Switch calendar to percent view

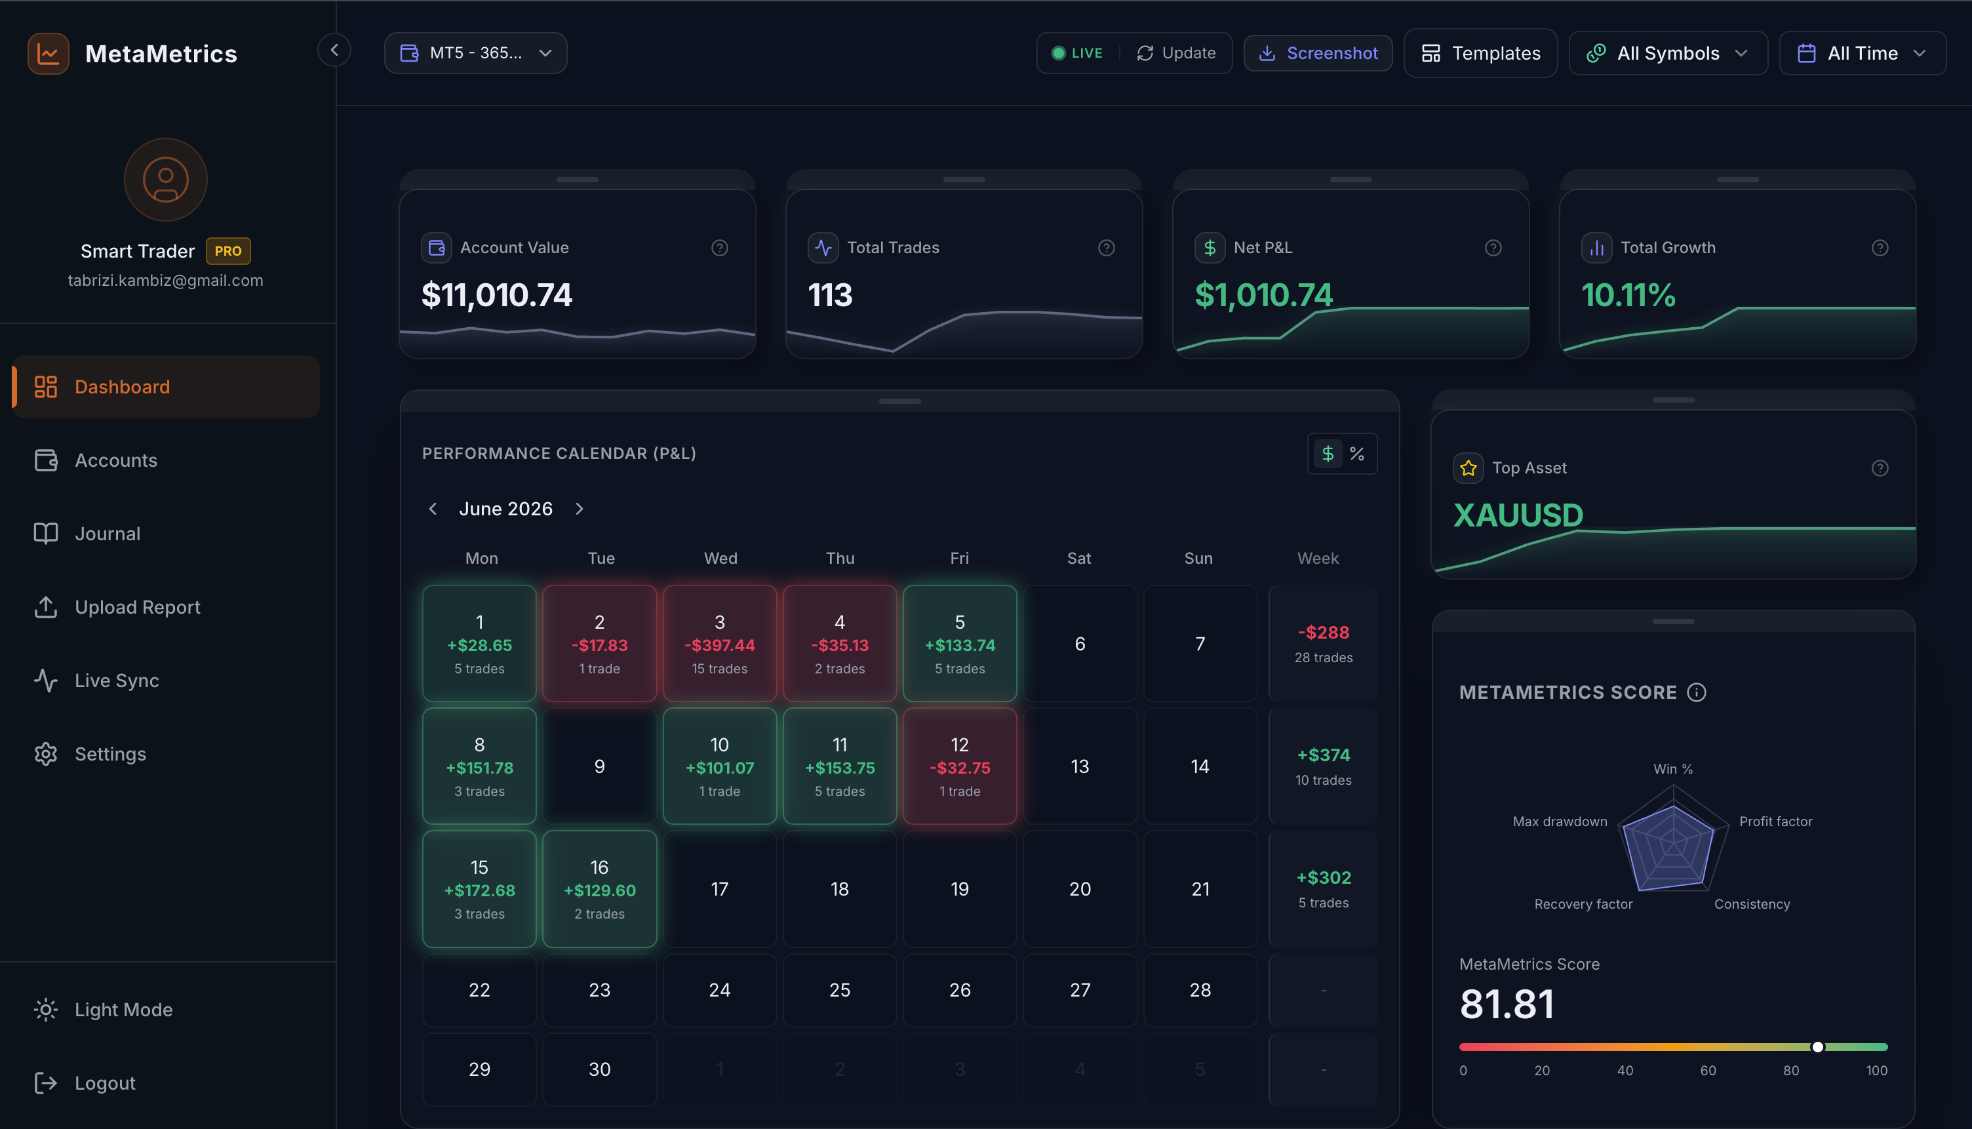(x=1356, y=454)
